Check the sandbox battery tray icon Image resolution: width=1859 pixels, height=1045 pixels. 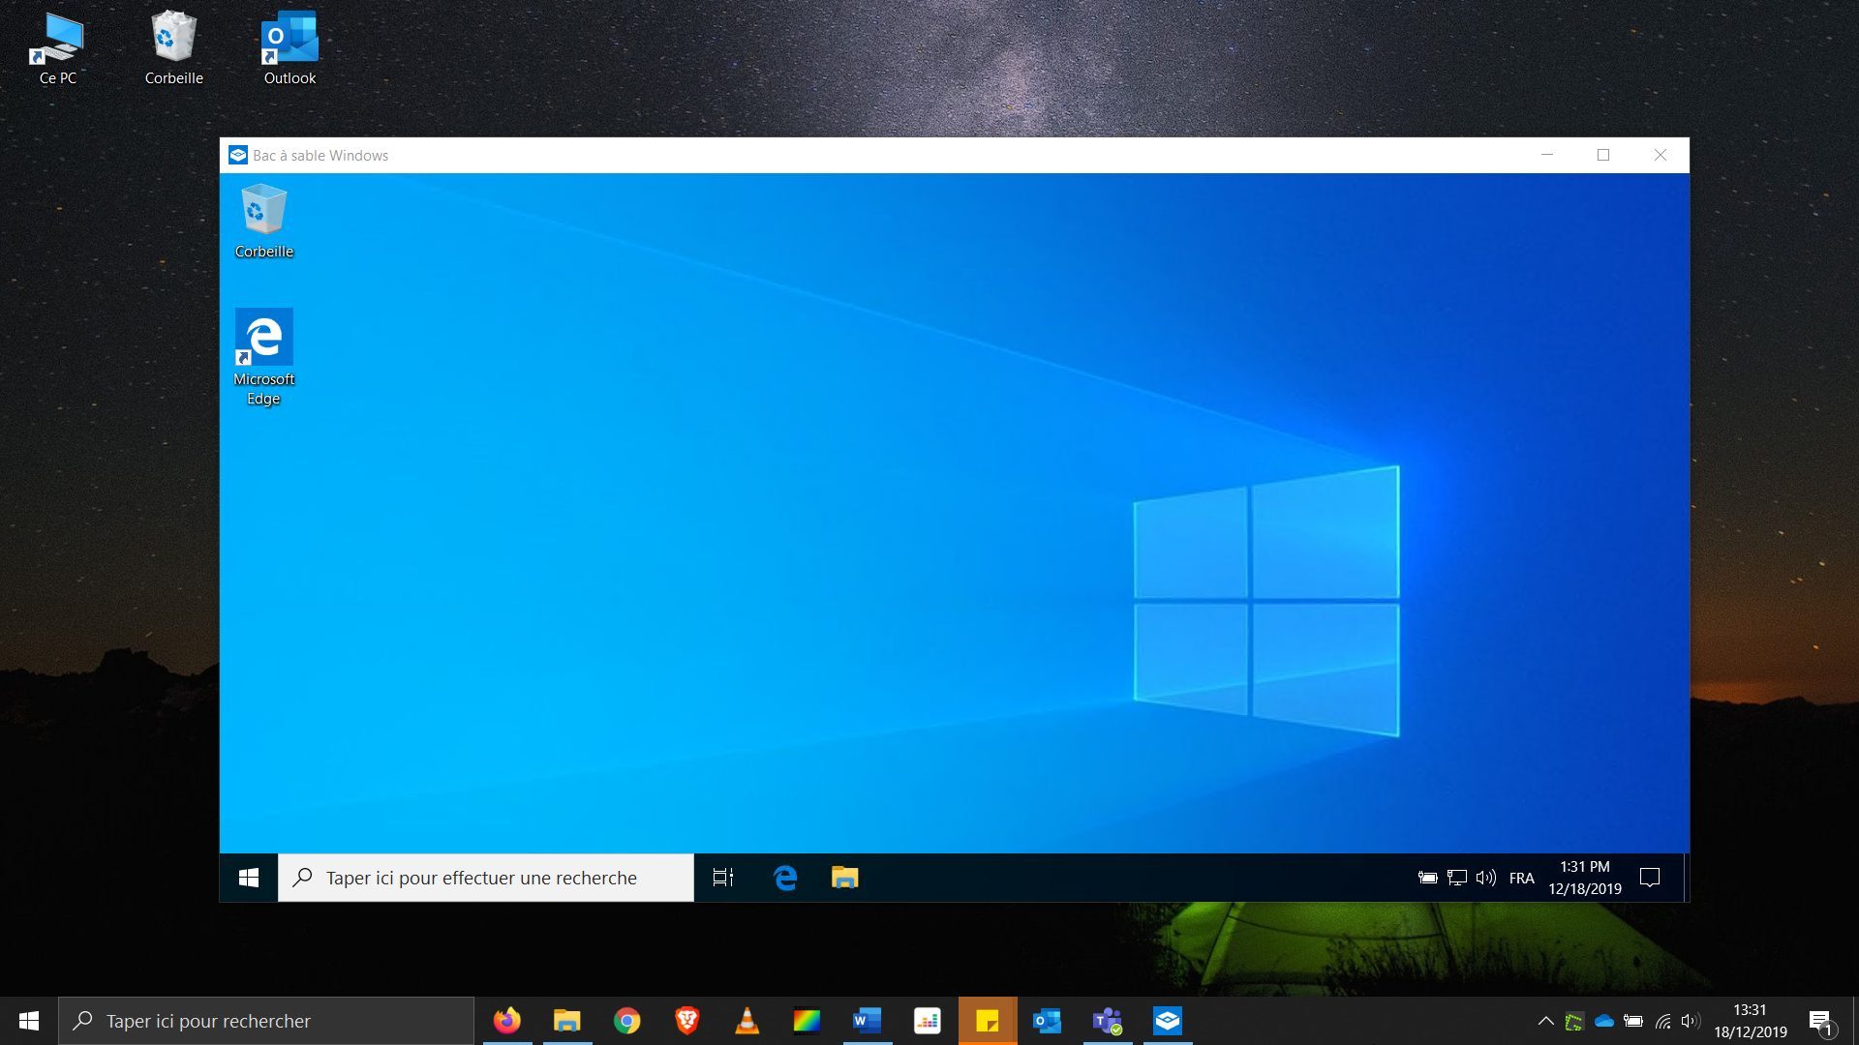pyautogui.click(x=1427, y=878)
